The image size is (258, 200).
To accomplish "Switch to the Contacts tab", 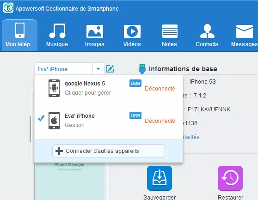I will (207, 35).
